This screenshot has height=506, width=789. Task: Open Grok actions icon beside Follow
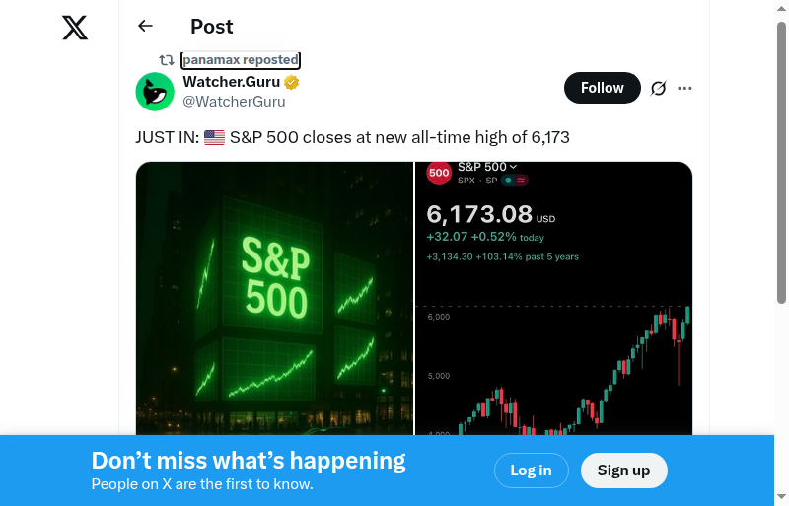(659, 88)
